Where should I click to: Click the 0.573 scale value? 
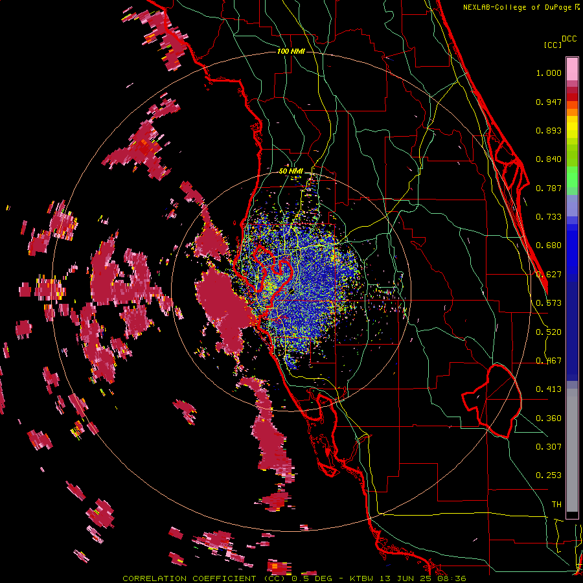point(549,303)
